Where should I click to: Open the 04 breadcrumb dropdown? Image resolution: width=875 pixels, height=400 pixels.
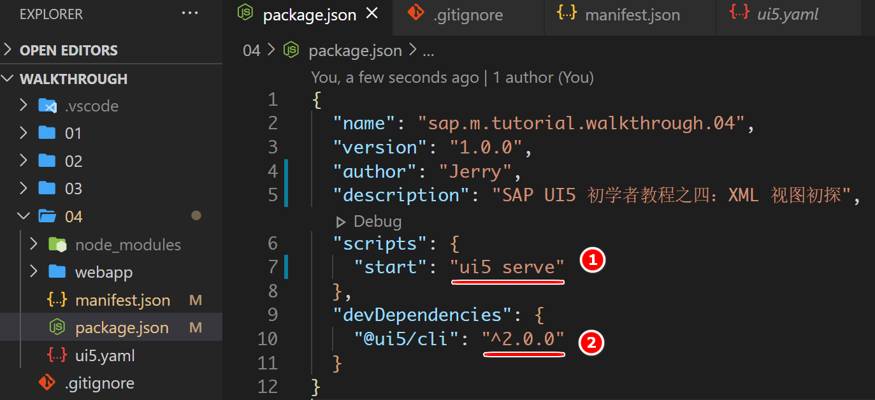tap(252, 50)
